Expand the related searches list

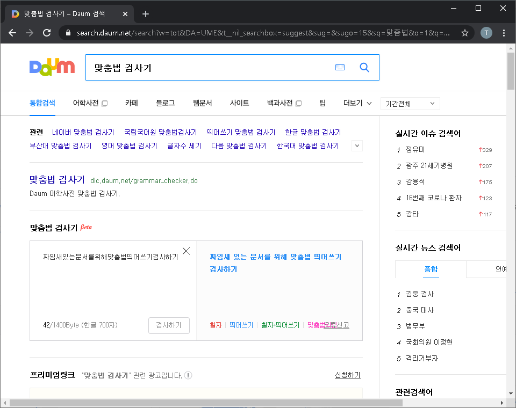click(x=357, y=145)
